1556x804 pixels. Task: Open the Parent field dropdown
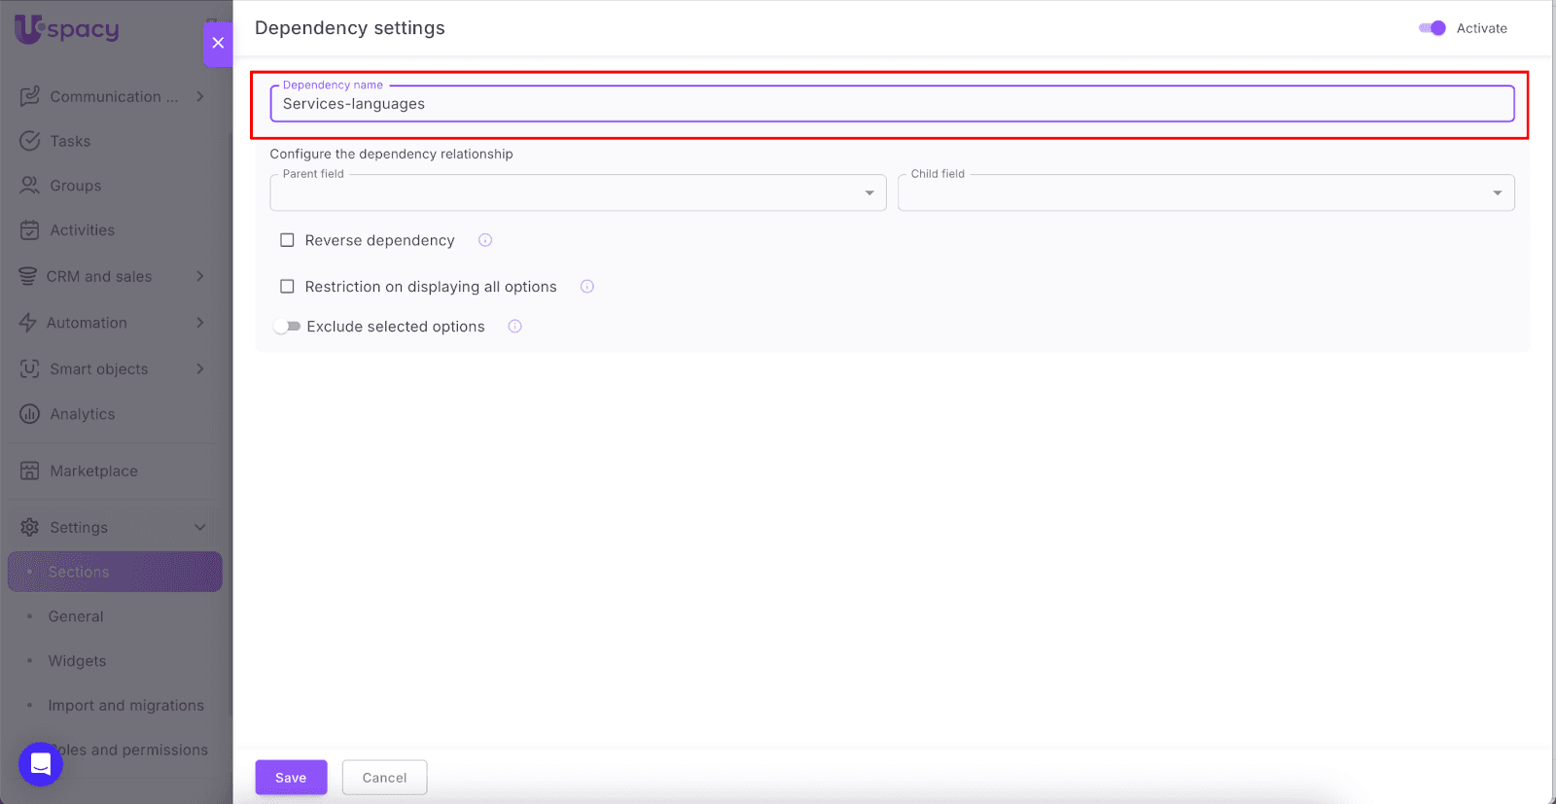(578, 193)
